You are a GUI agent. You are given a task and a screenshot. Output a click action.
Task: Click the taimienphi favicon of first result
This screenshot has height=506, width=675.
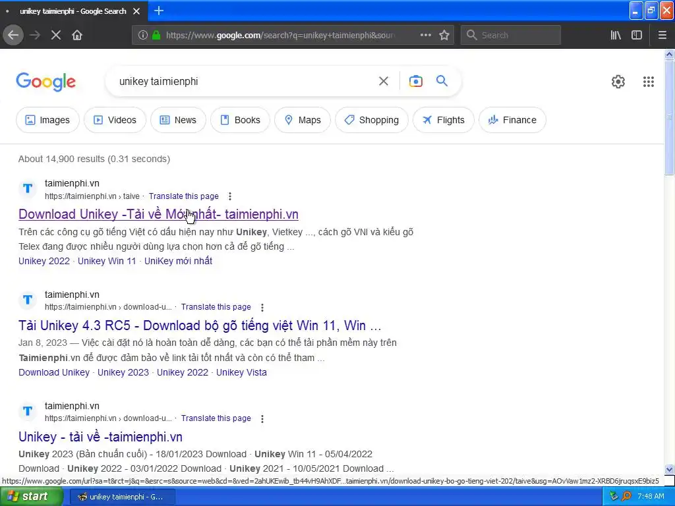[x=28, y=188]
